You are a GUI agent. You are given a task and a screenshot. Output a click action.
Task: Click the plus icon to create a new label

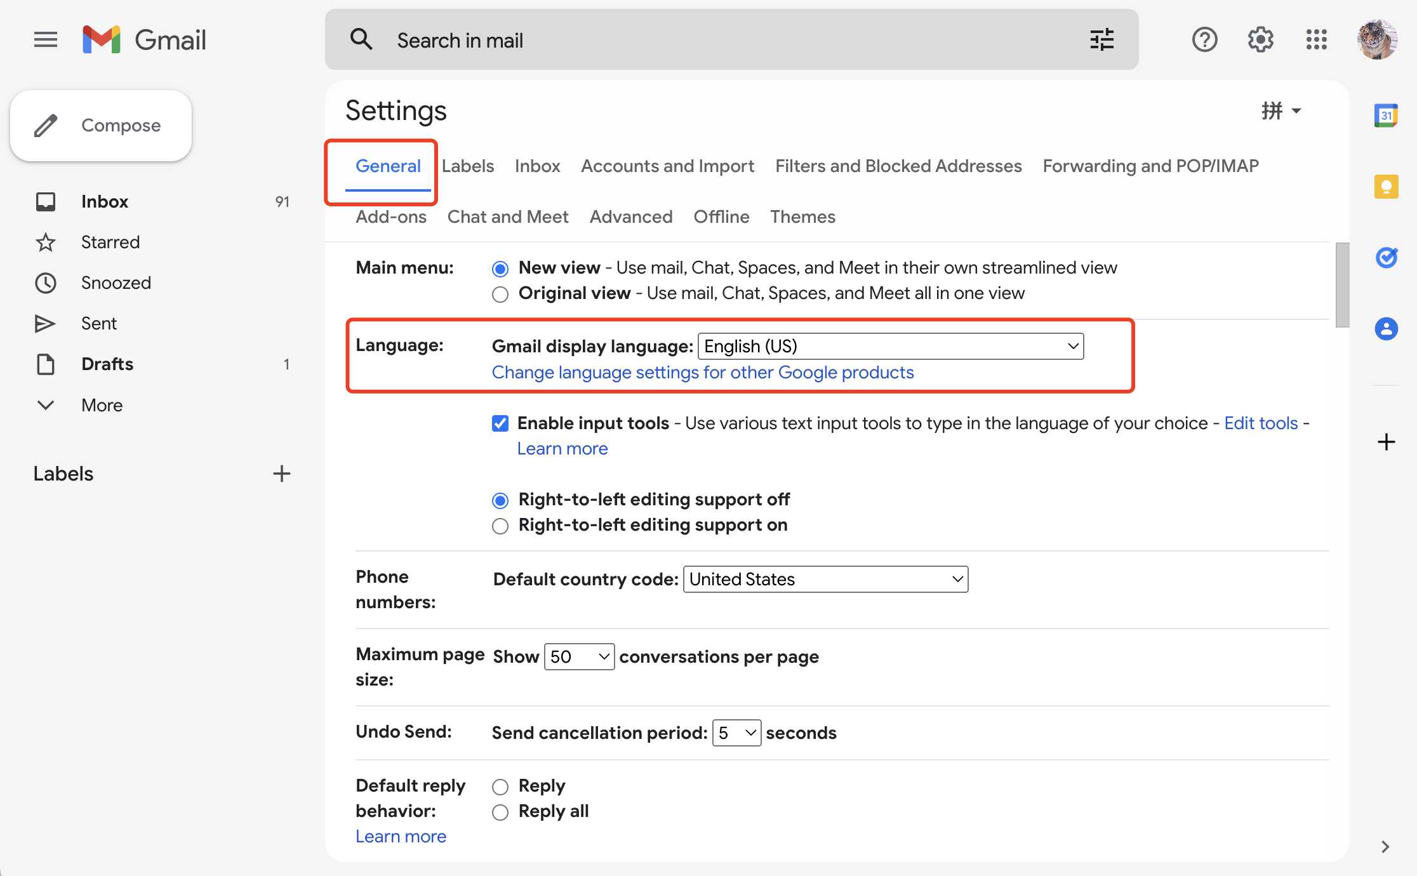(x=281, y=474)
